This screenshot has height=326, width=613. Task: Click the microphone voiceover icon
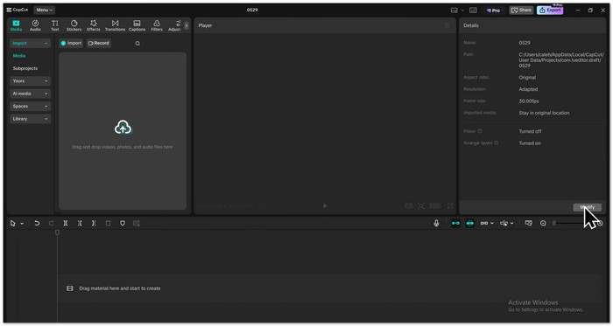point(437,224)
